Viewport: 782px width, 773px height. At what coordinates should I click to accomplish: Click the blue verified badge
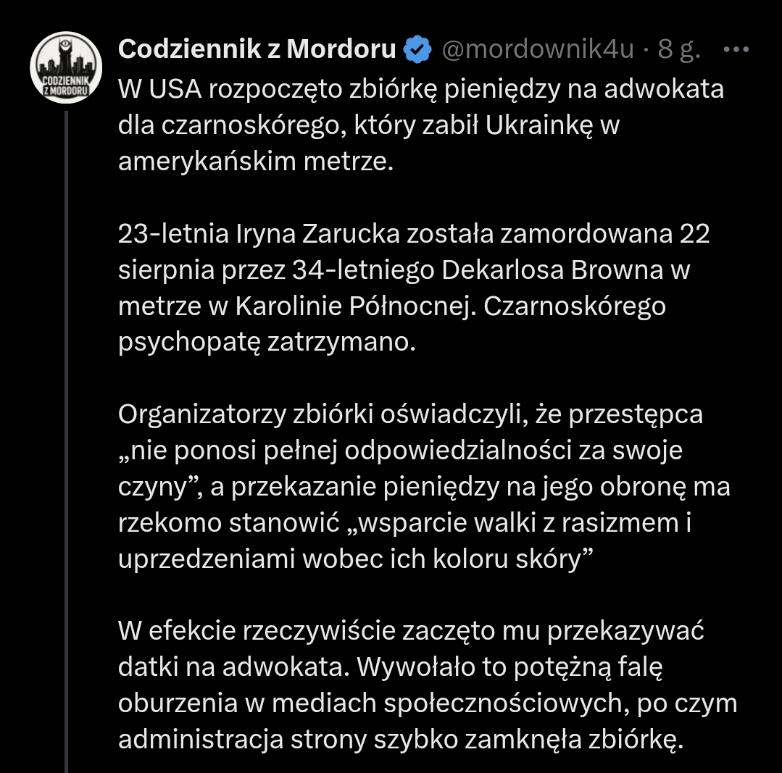click(x=418, y=50)
